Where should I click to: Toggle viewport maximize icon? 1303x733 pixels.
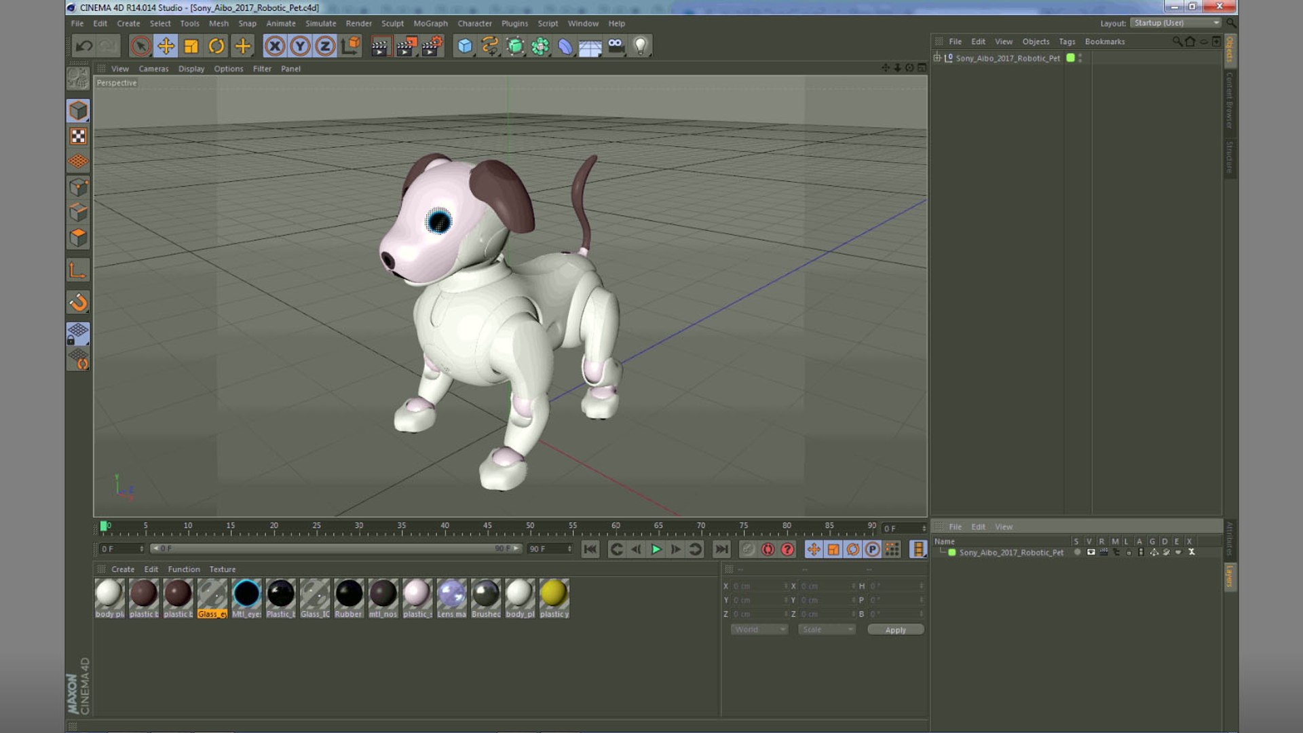[922, 68]
